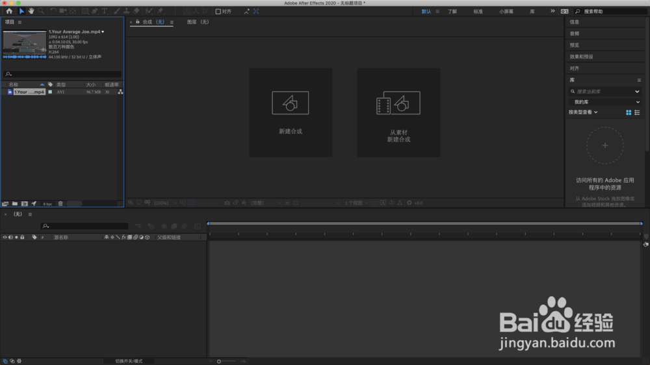Select the Pan Behind anchor tool
This screenshot has height=365, width=650.
pyautogui.click(x=73, y=11)
